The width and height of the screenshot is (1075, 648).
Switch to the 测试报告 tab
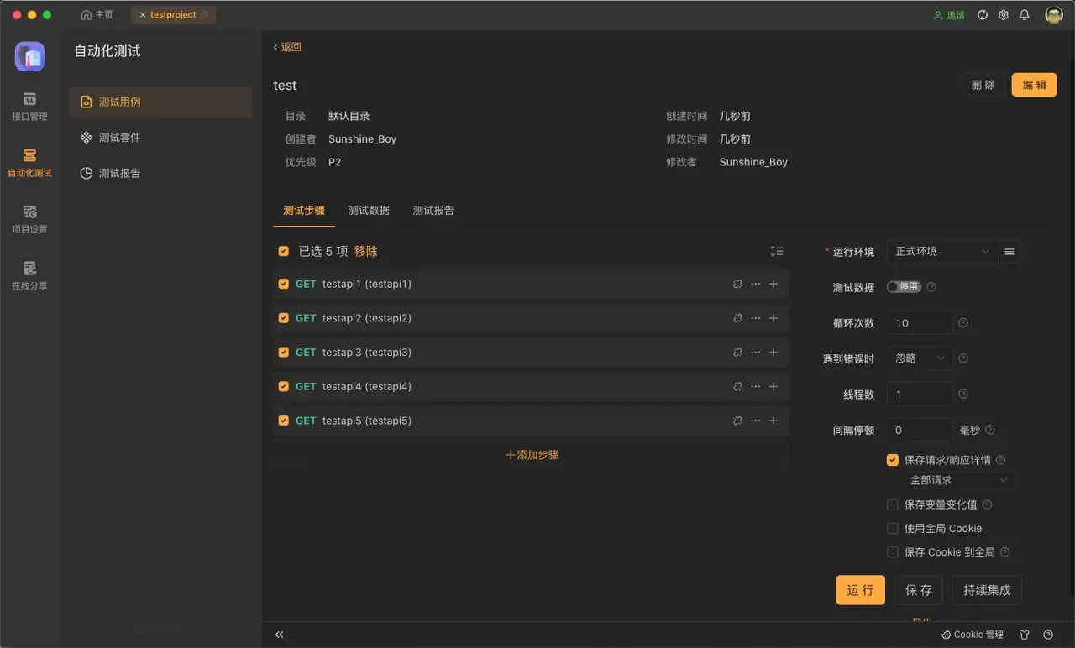pyautogui.click(x=433, y=211)
